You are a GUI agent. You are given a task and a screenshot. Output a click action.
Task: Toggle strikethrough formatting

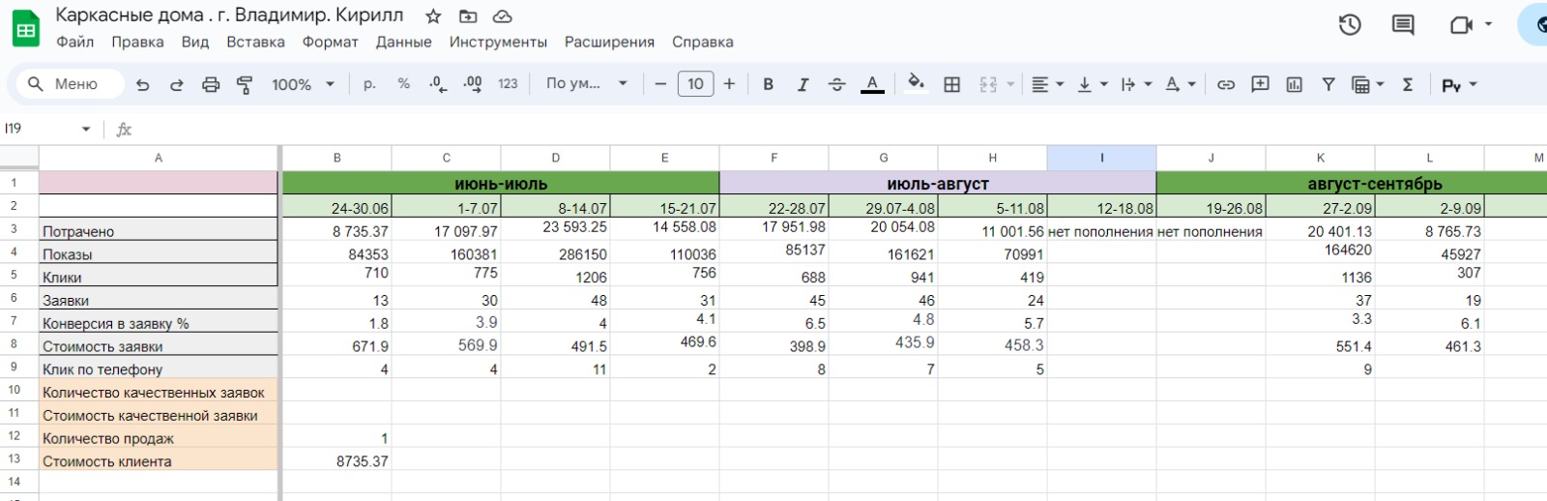click(x=837, y=84)
